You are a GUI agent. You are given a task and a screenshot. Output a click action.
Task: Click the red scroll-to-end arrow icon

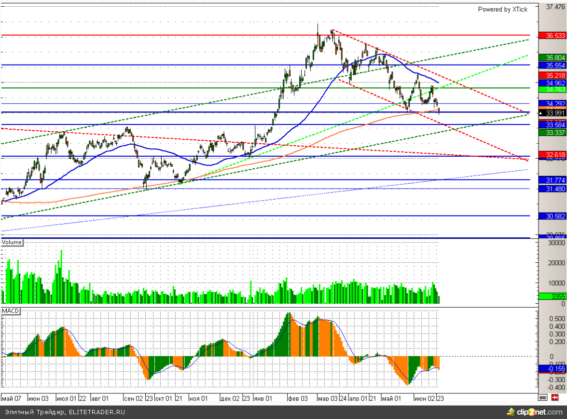pos(555,398)
